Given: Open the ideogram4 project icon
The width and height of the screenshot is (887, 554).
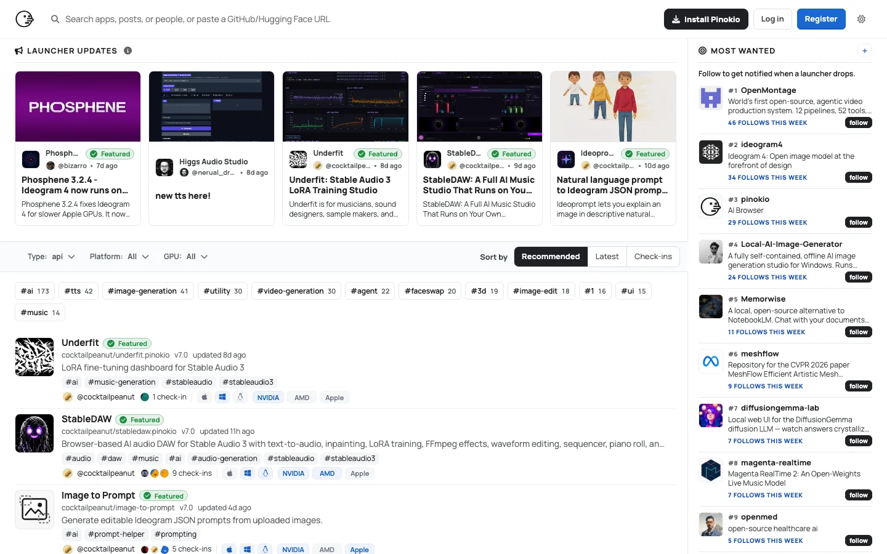Looking at the screenshot, I should point(711,152).
